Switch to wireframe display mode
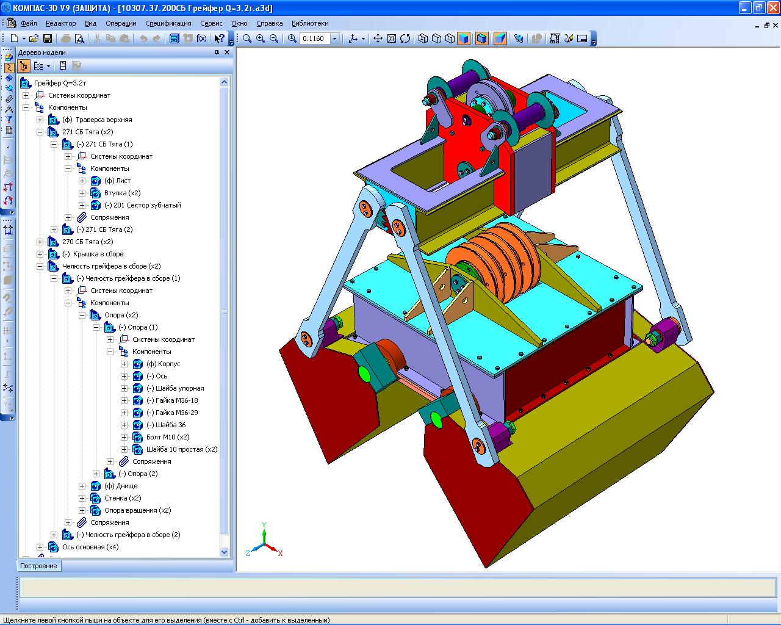Image resolution: width=781 pixels, height=625 pixels. (x=423, y=38)
